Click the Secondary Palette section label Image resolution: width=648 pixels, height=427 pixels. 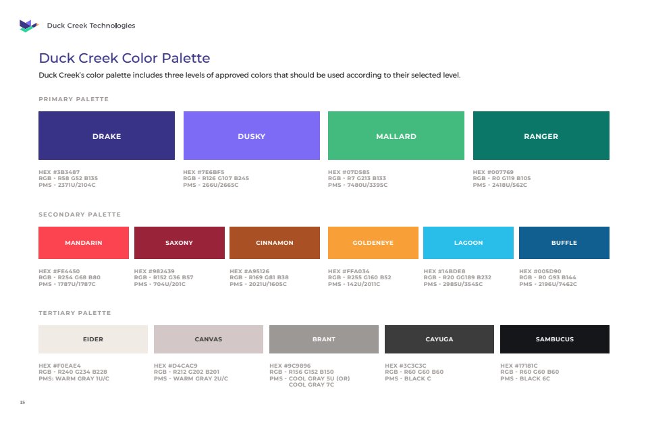click(80, 215)
